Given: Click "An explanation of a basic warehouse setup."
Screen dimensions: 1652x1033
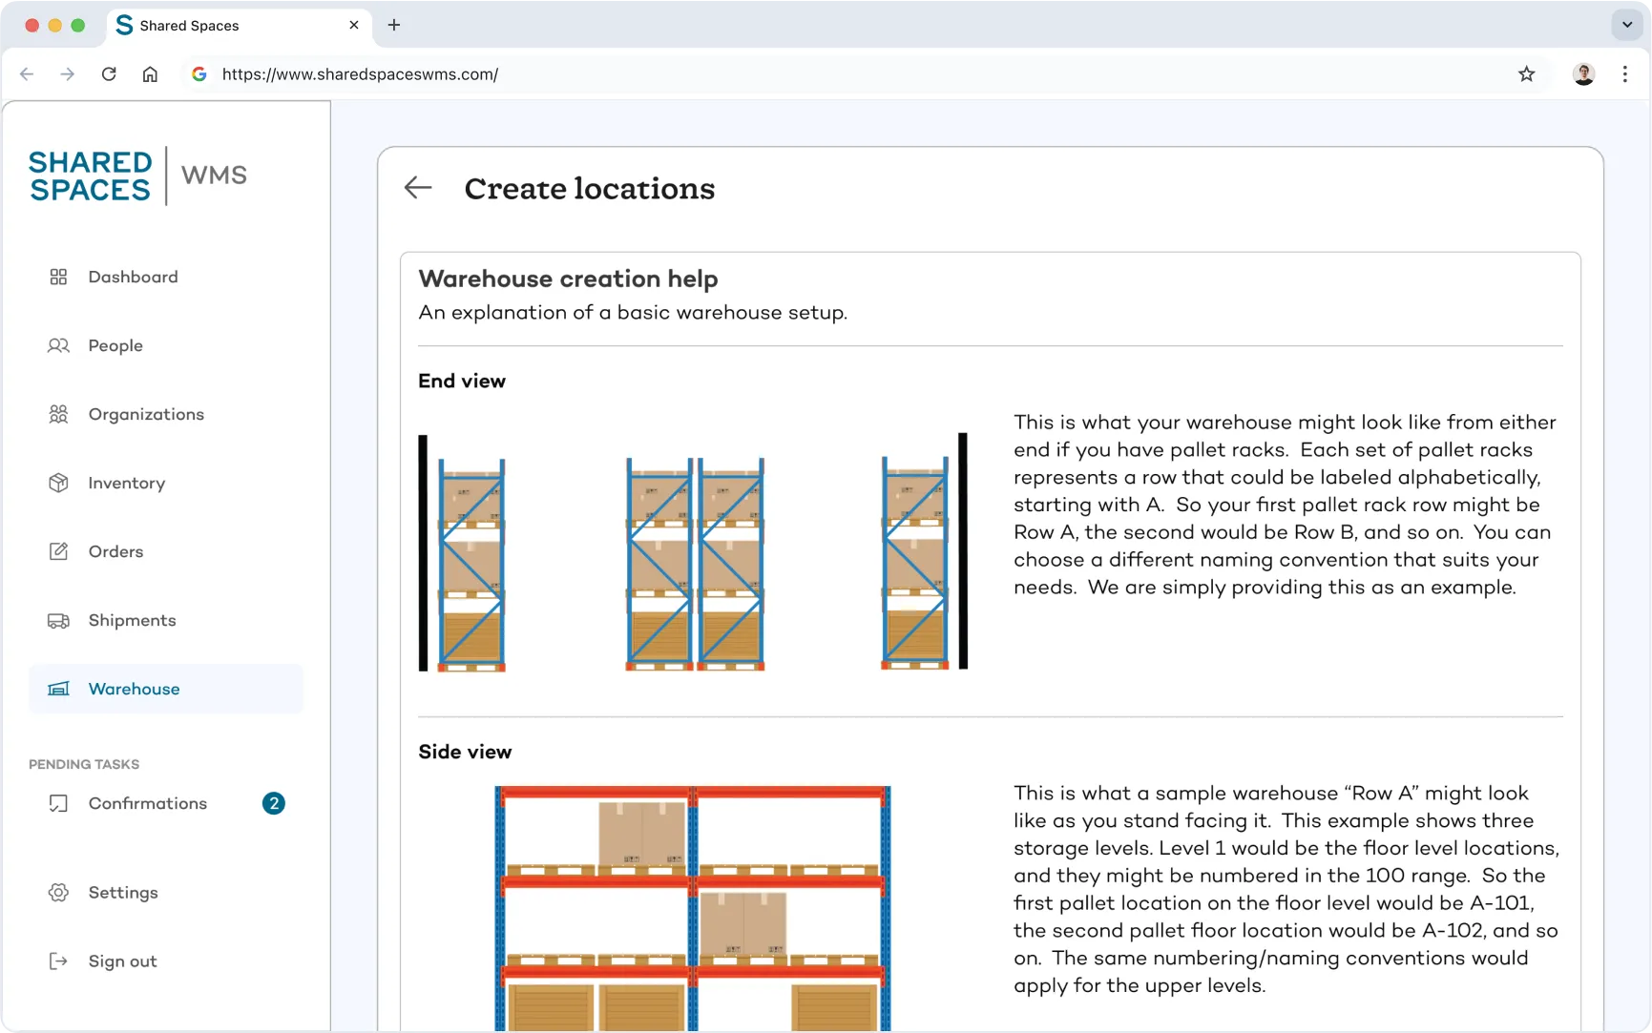Looking at the screenshot, I should tap(633, 313).
